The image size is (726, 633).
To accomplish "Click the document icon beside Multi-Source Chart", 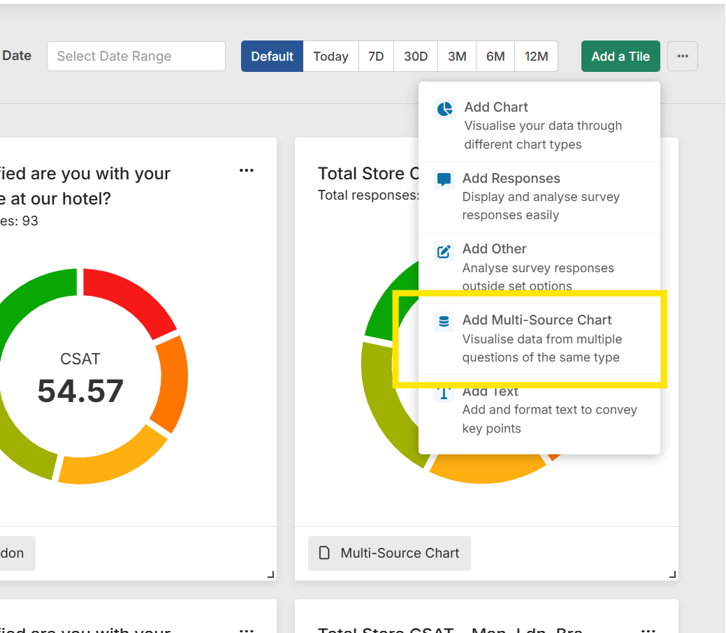I will pos(324,553).
